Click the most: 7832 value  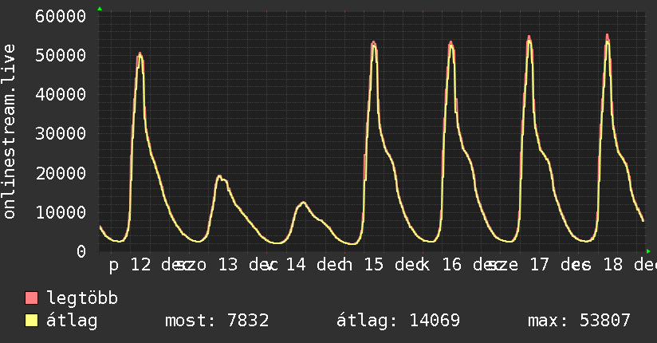(217, 321)
